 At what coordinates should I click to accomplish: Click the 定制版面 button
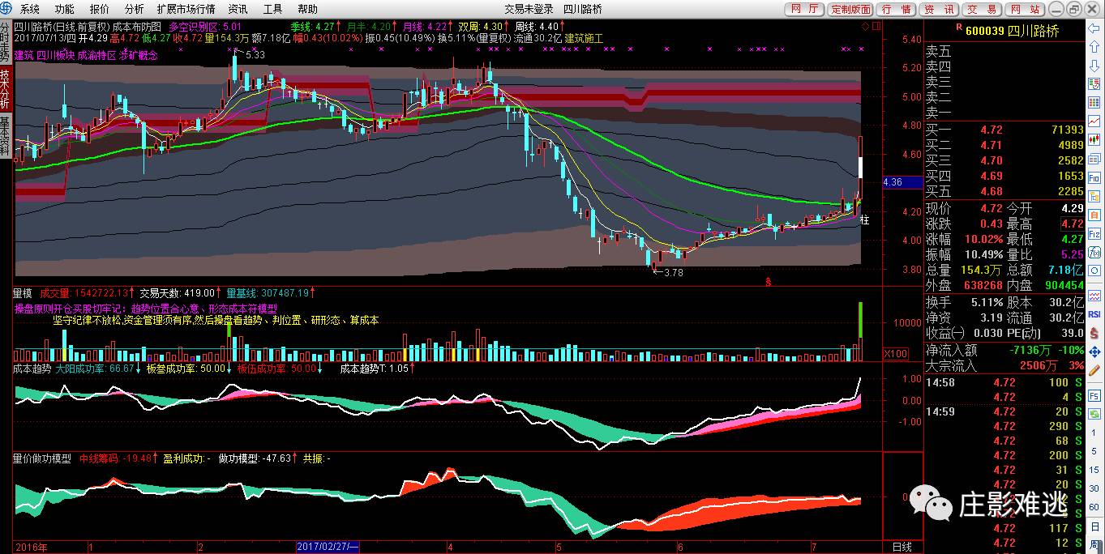[x=850, y=9]
